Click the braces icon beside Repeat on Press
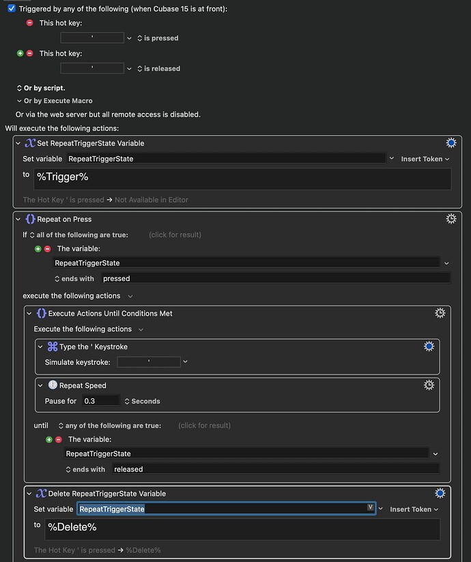471x562 pixels. (x=30, y=219)
